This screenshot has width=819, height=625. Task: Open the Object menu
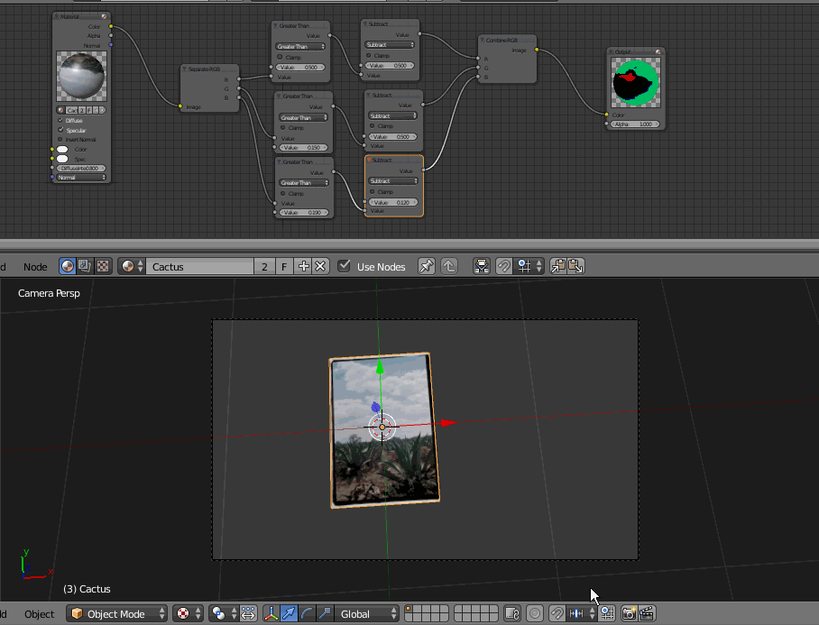[x=39, y=613]
